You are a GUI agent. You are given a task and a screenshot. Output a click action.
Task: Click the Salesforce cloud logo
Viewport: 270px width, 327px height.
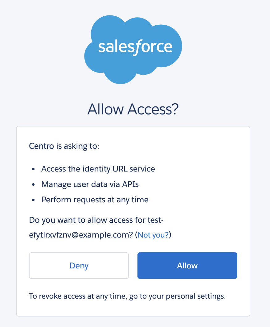coord(133,49)
